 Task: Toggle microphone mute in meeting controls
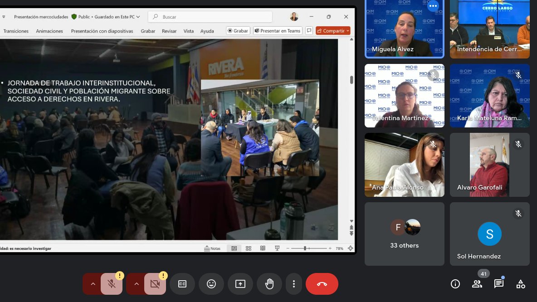click(x=112, y=284)
